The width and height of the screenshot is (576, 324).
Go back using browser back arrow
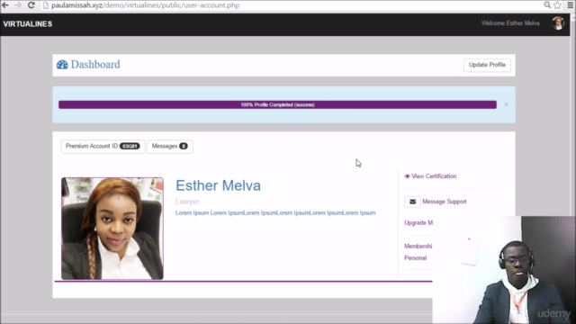(x=5, y=5)
